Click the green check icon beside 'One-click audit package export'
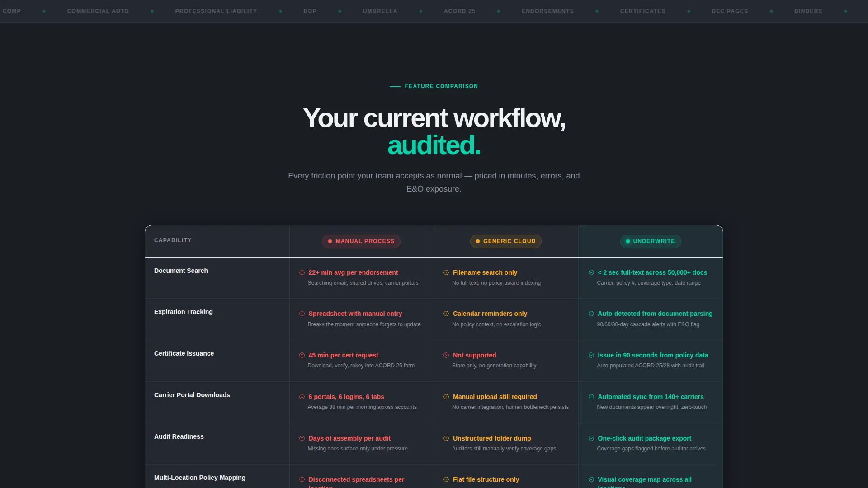868x488 pixels. (591, 438)
